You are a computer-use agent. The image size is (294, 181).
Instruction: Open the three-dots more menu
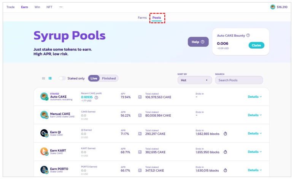61,7
